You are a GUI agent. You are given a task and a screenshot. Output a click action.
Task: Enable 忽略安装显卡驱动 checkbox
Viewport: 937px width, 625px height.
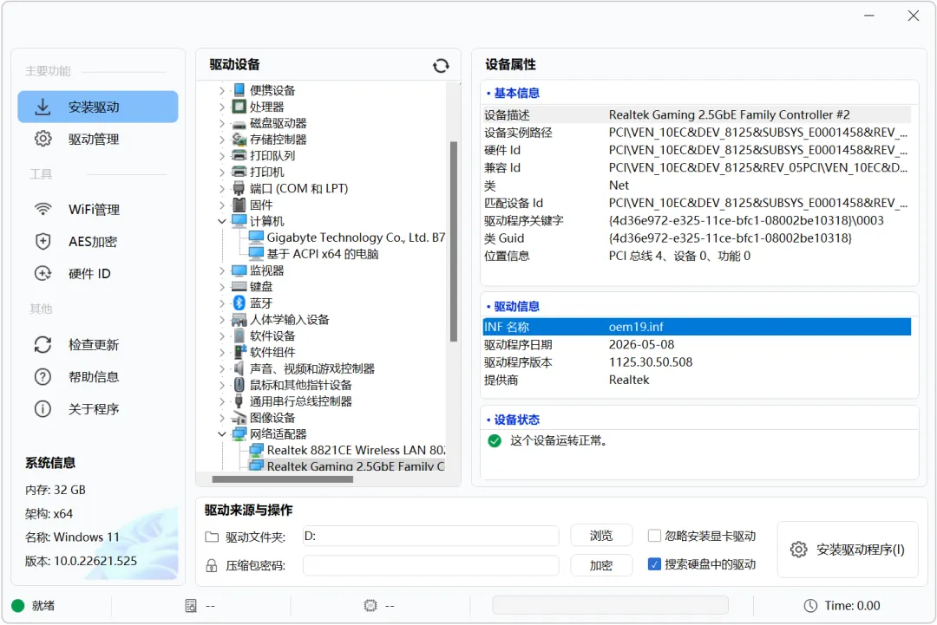(x=654, y=536)
